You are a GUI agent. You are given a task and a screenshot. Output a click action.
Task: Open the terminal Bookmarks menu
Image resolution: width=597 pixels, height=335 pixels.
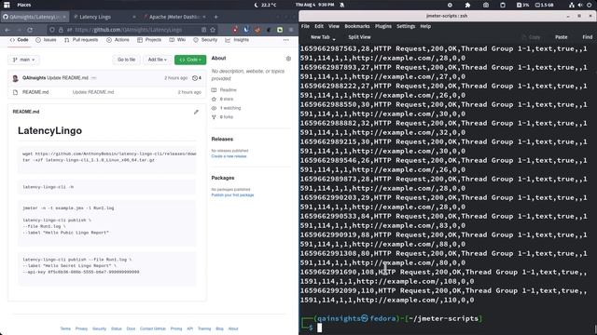coord(357,26)
